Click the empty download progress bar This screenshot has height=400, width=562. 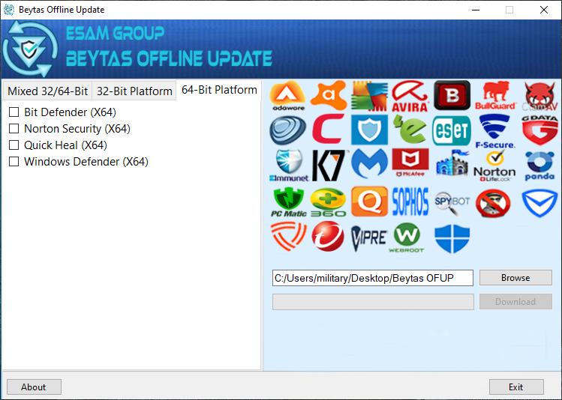pos(373,302)
